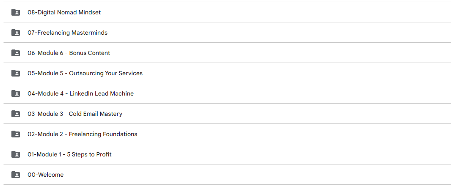The image size is (451, 189).
Task: Select 01-Module 1 - 5 Steps to Profit text
Action: click(x=70, y=154)
